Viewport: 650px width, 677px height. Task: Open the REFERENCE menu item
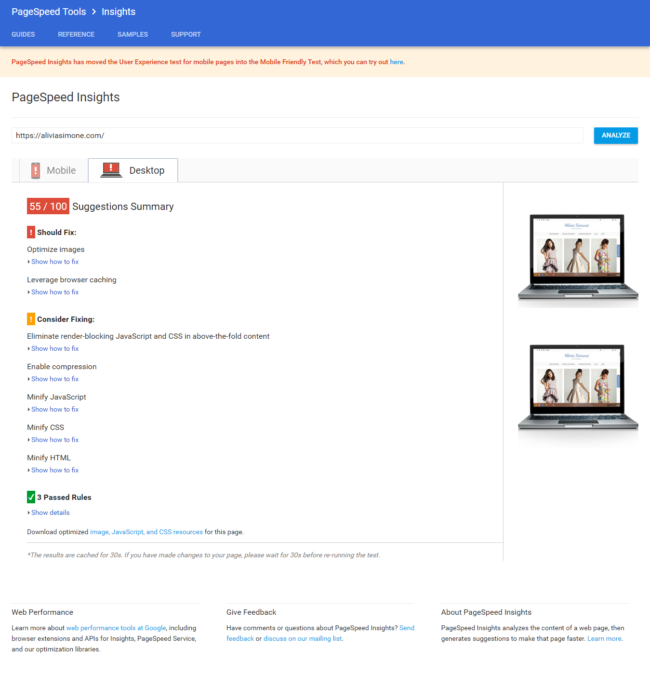[76, 34]
